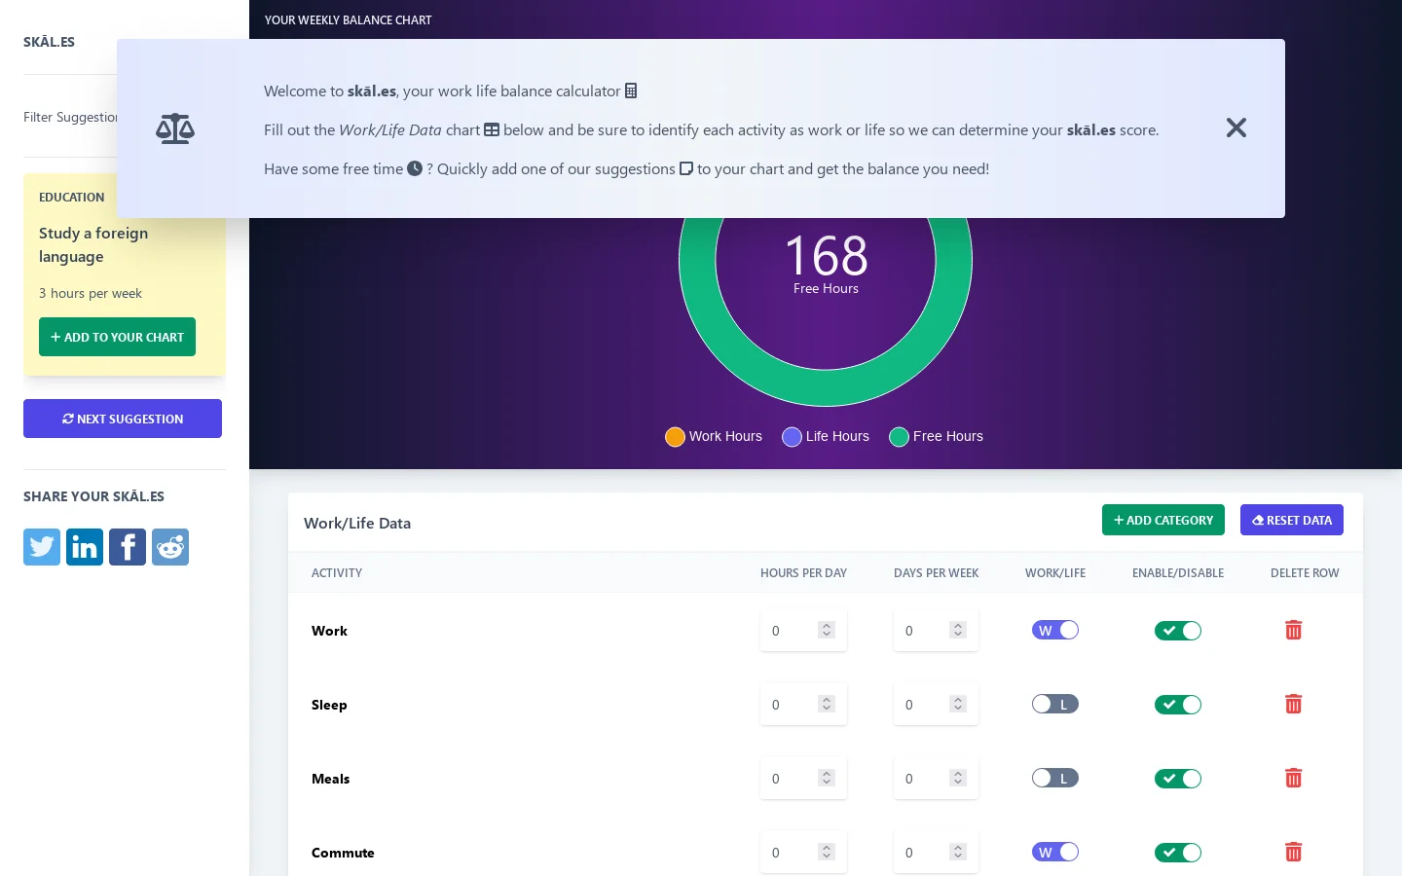This screenshot has height=876, width=1402.
Task: Share on LinkedIn icon
Action: pos(85,547)
